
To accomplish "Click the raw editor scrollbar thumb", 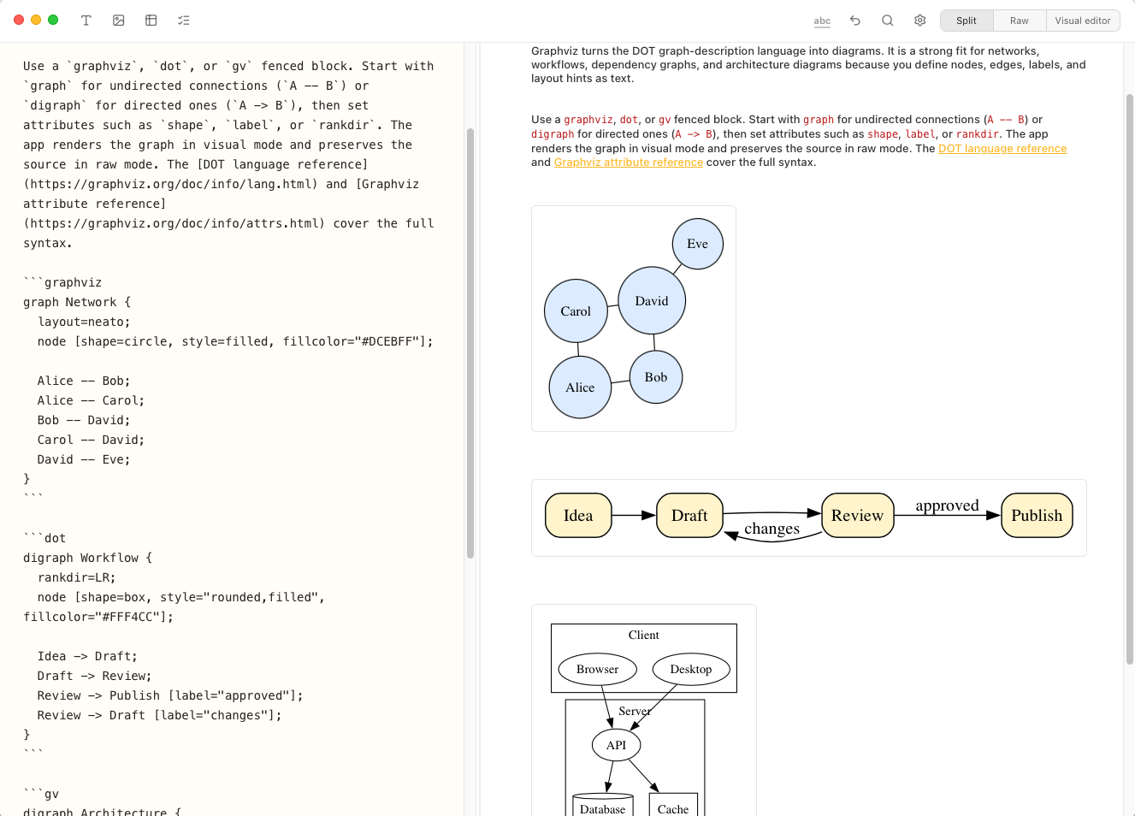I will (x=470, y=342).
